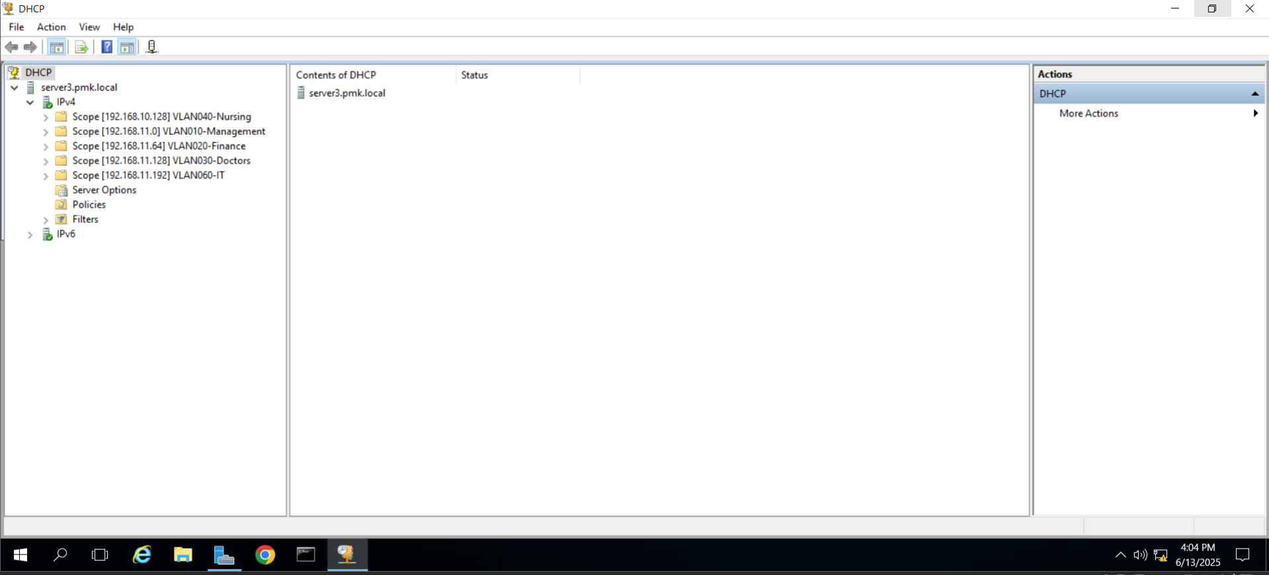Screen dimensions: 1269x575
Task: Open Command Prompt from taskbar
Action: click(x=305, y=555)
